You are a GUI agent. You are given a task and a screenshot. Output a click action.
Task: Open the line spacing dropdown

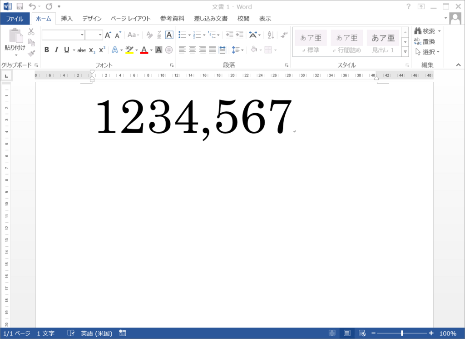pyautogui.click(x=237, y=50)
